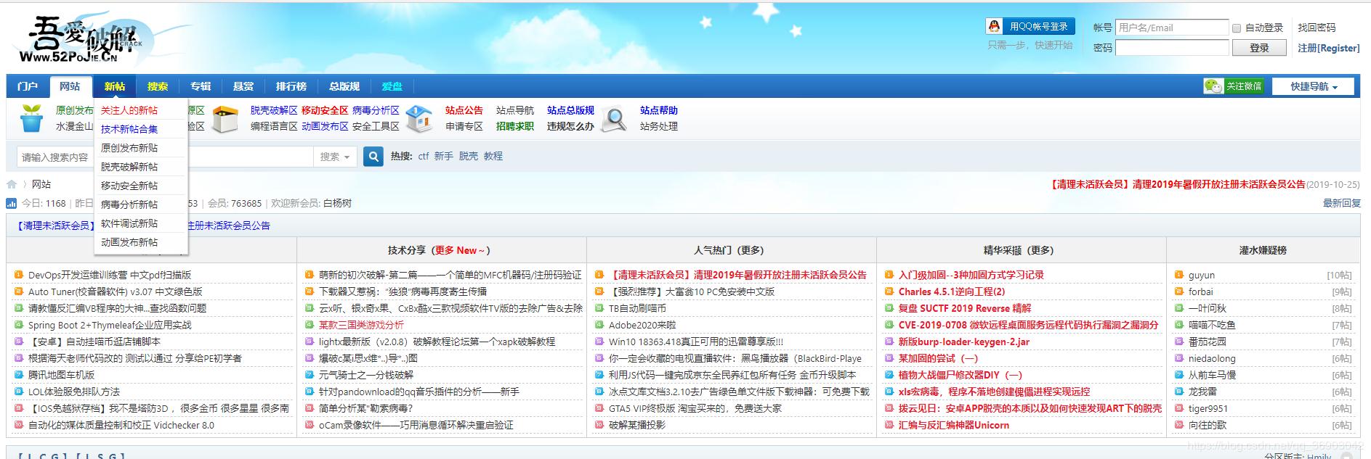Open the 爱盘 nav tab

[392, 86]
